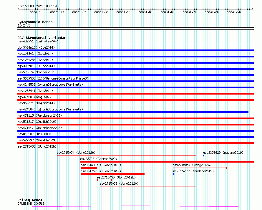Select the nsv573674 (Cooper2011) variant label
This screenshot has width=262, height=210.
point(37,72)
